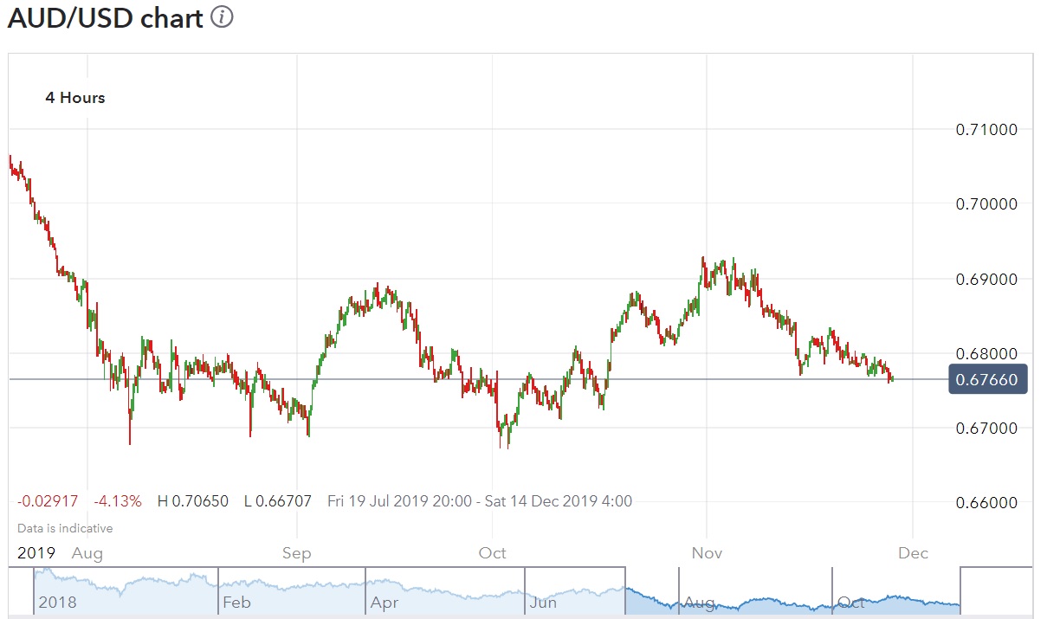Click the 2019 year label on time axis
This screenshot has height=619, width=1047.
36,552
